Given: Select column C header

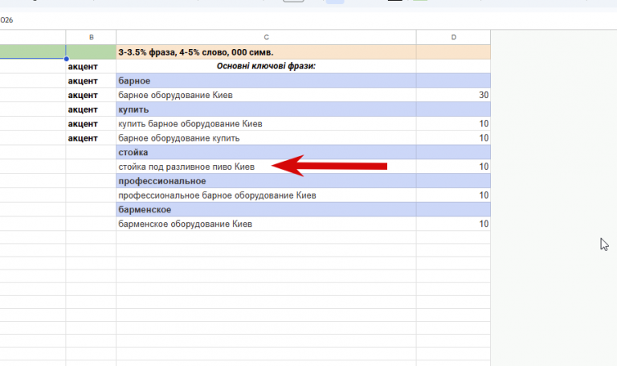Looking at the screenshot, I should click(266, 37).
